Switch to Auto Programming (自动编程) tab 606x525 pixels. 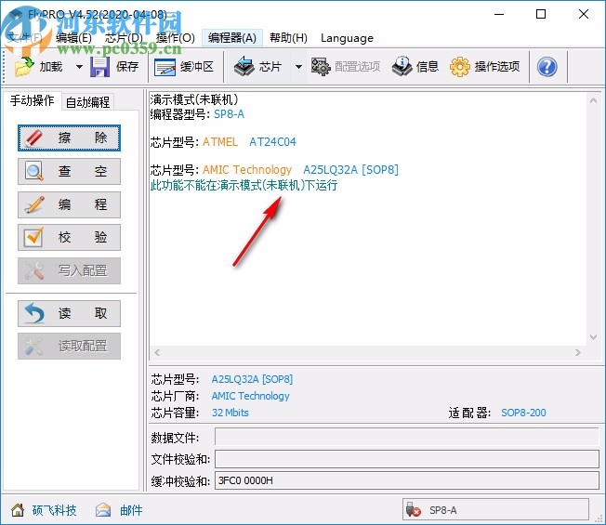(87, 102)
